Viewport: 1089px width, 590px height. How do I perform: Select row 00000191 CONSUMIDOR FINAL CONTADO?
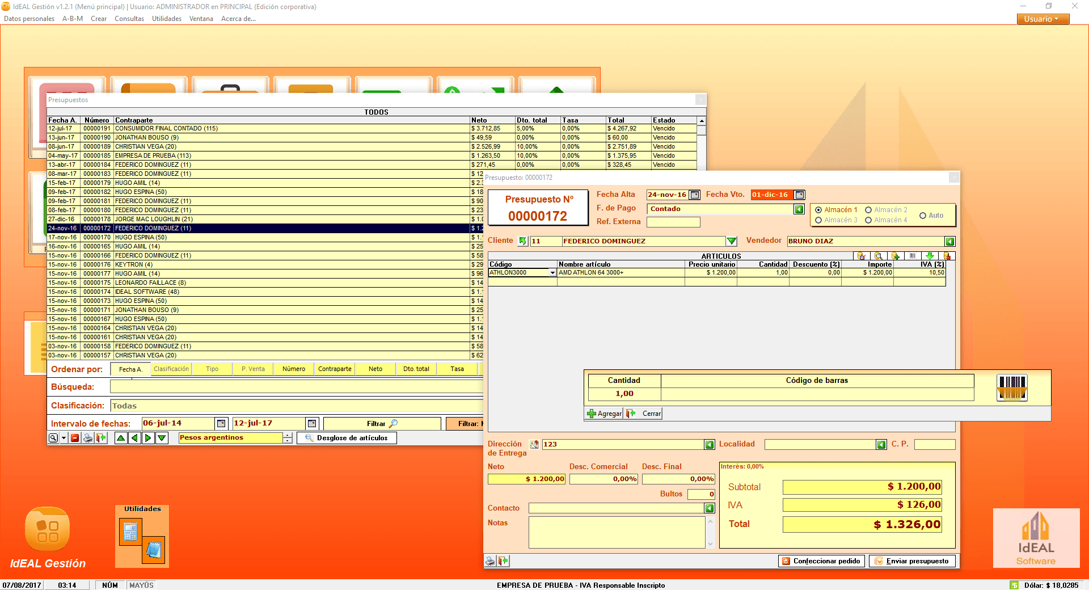tap(372, 129)
